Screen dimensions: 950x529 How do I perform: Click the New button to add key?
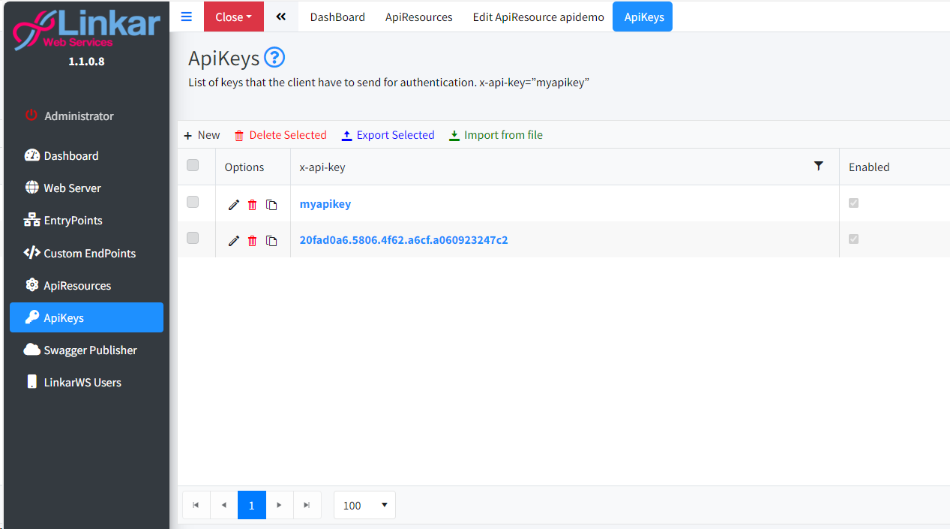202,135
